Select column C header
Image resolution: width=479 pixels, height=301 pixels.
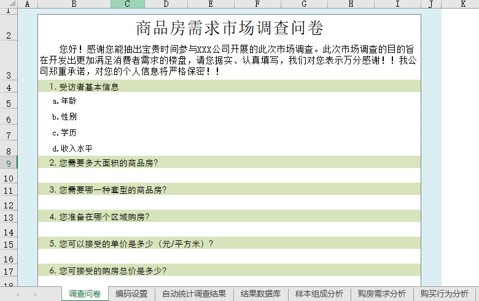coord(127,4)
